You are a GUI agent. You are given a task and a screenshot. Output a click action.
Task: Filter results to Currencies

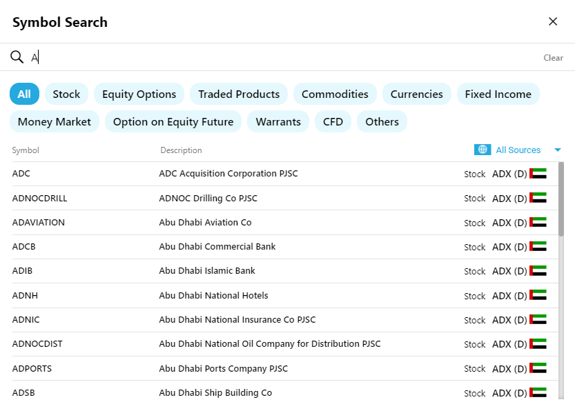click(416, 94)
